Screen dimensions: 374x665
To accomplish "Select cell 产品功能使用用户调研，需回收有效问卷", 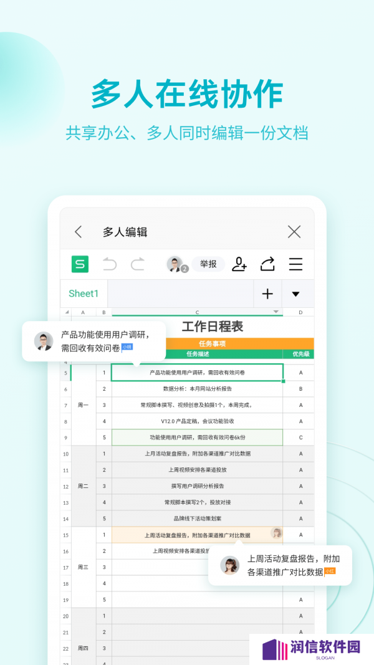I will 197,372.
